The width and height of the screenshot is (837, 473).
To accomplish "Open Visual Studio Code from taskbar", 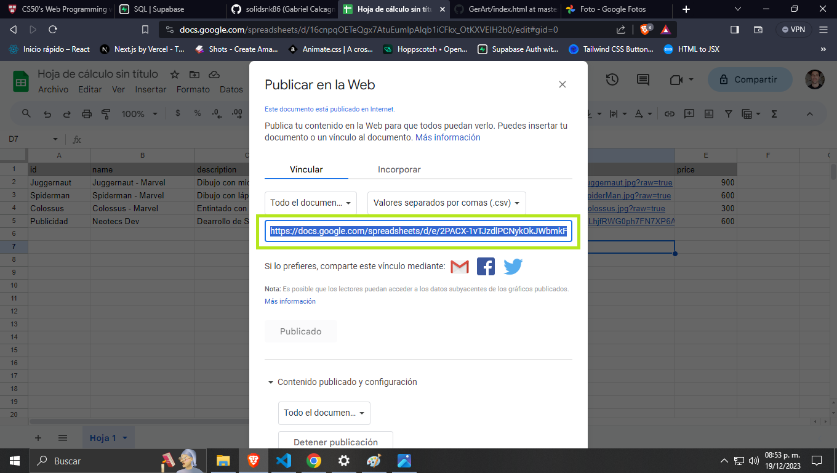I will pyautogui.click(x=284, y=460).
